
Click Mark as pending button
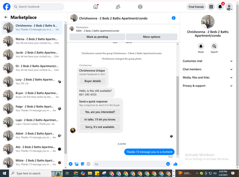[x=97, y=37]
